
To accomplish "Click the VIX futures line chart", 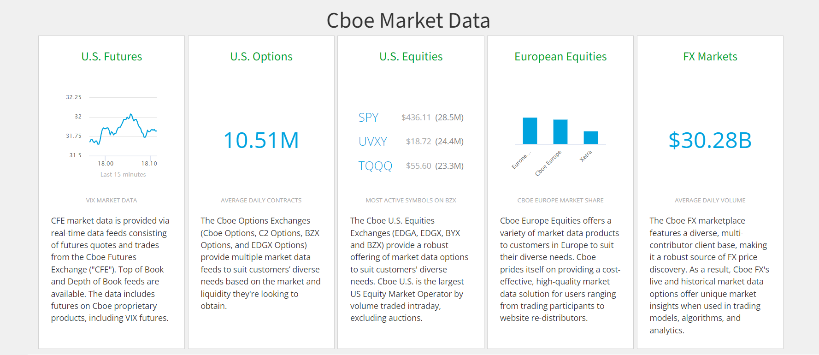I will (123, 129).
